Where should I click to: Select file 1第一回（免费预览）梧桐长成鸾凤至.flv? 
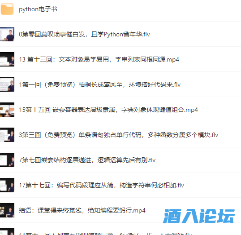tap(99, 84)
